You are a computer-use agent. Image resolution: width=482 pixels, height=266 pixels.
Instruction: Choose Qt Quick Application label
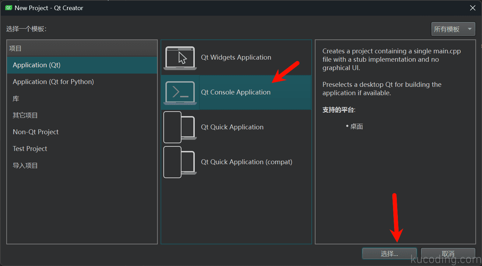[232, 127]
